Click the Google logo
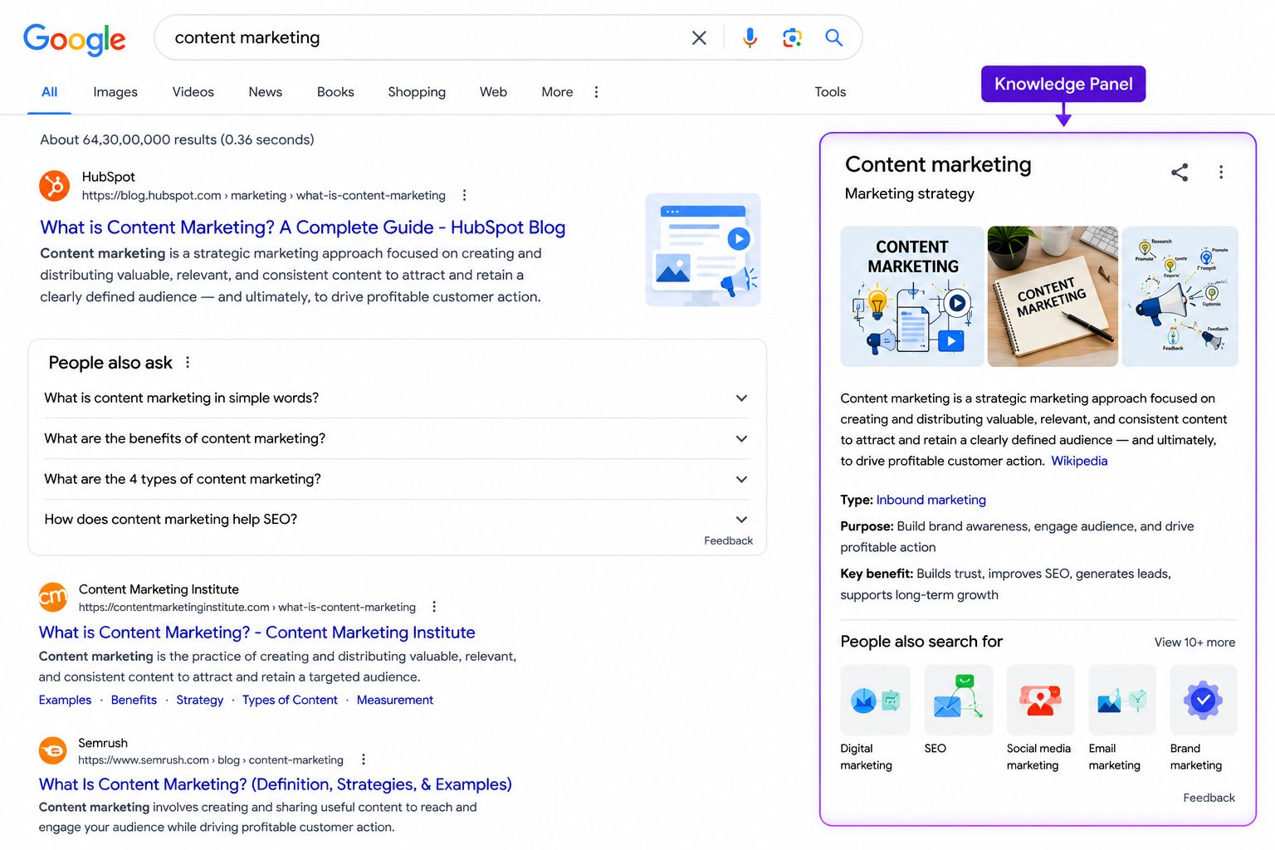 click(x=75, y=39)
